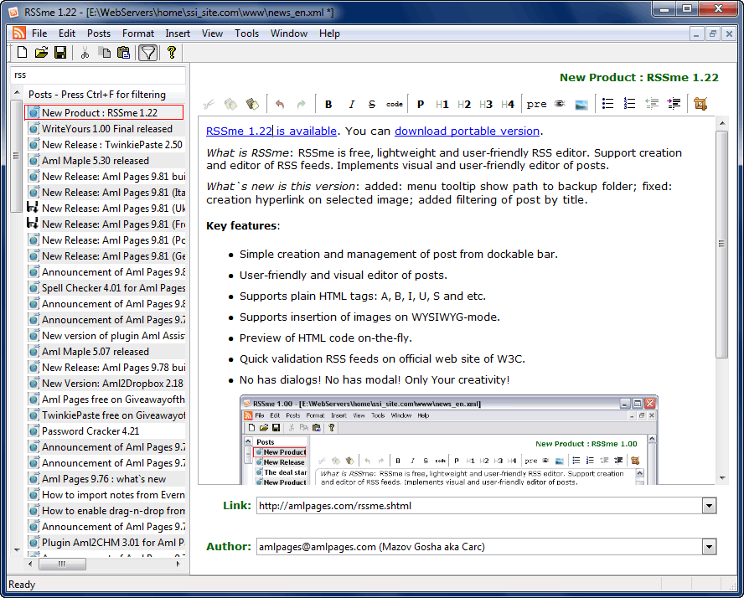Click the Author text field

[480, 547]
